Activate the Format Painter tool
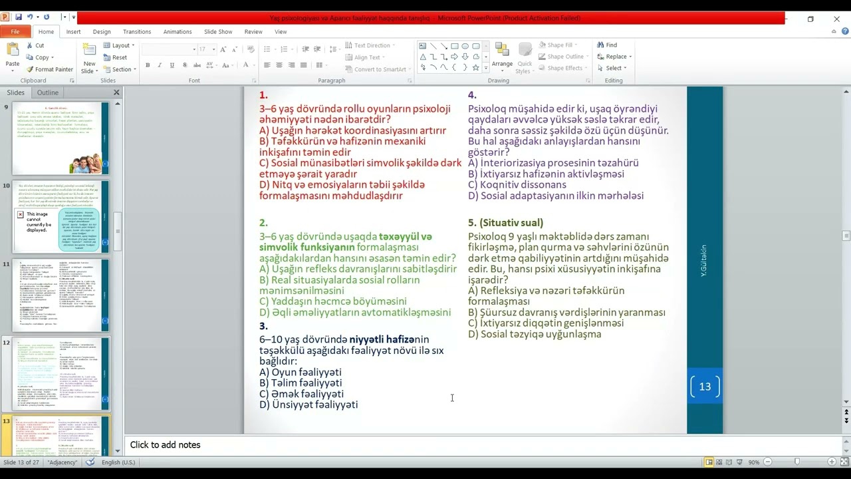This screenshot has height=479, width=851. click(49, 69)
